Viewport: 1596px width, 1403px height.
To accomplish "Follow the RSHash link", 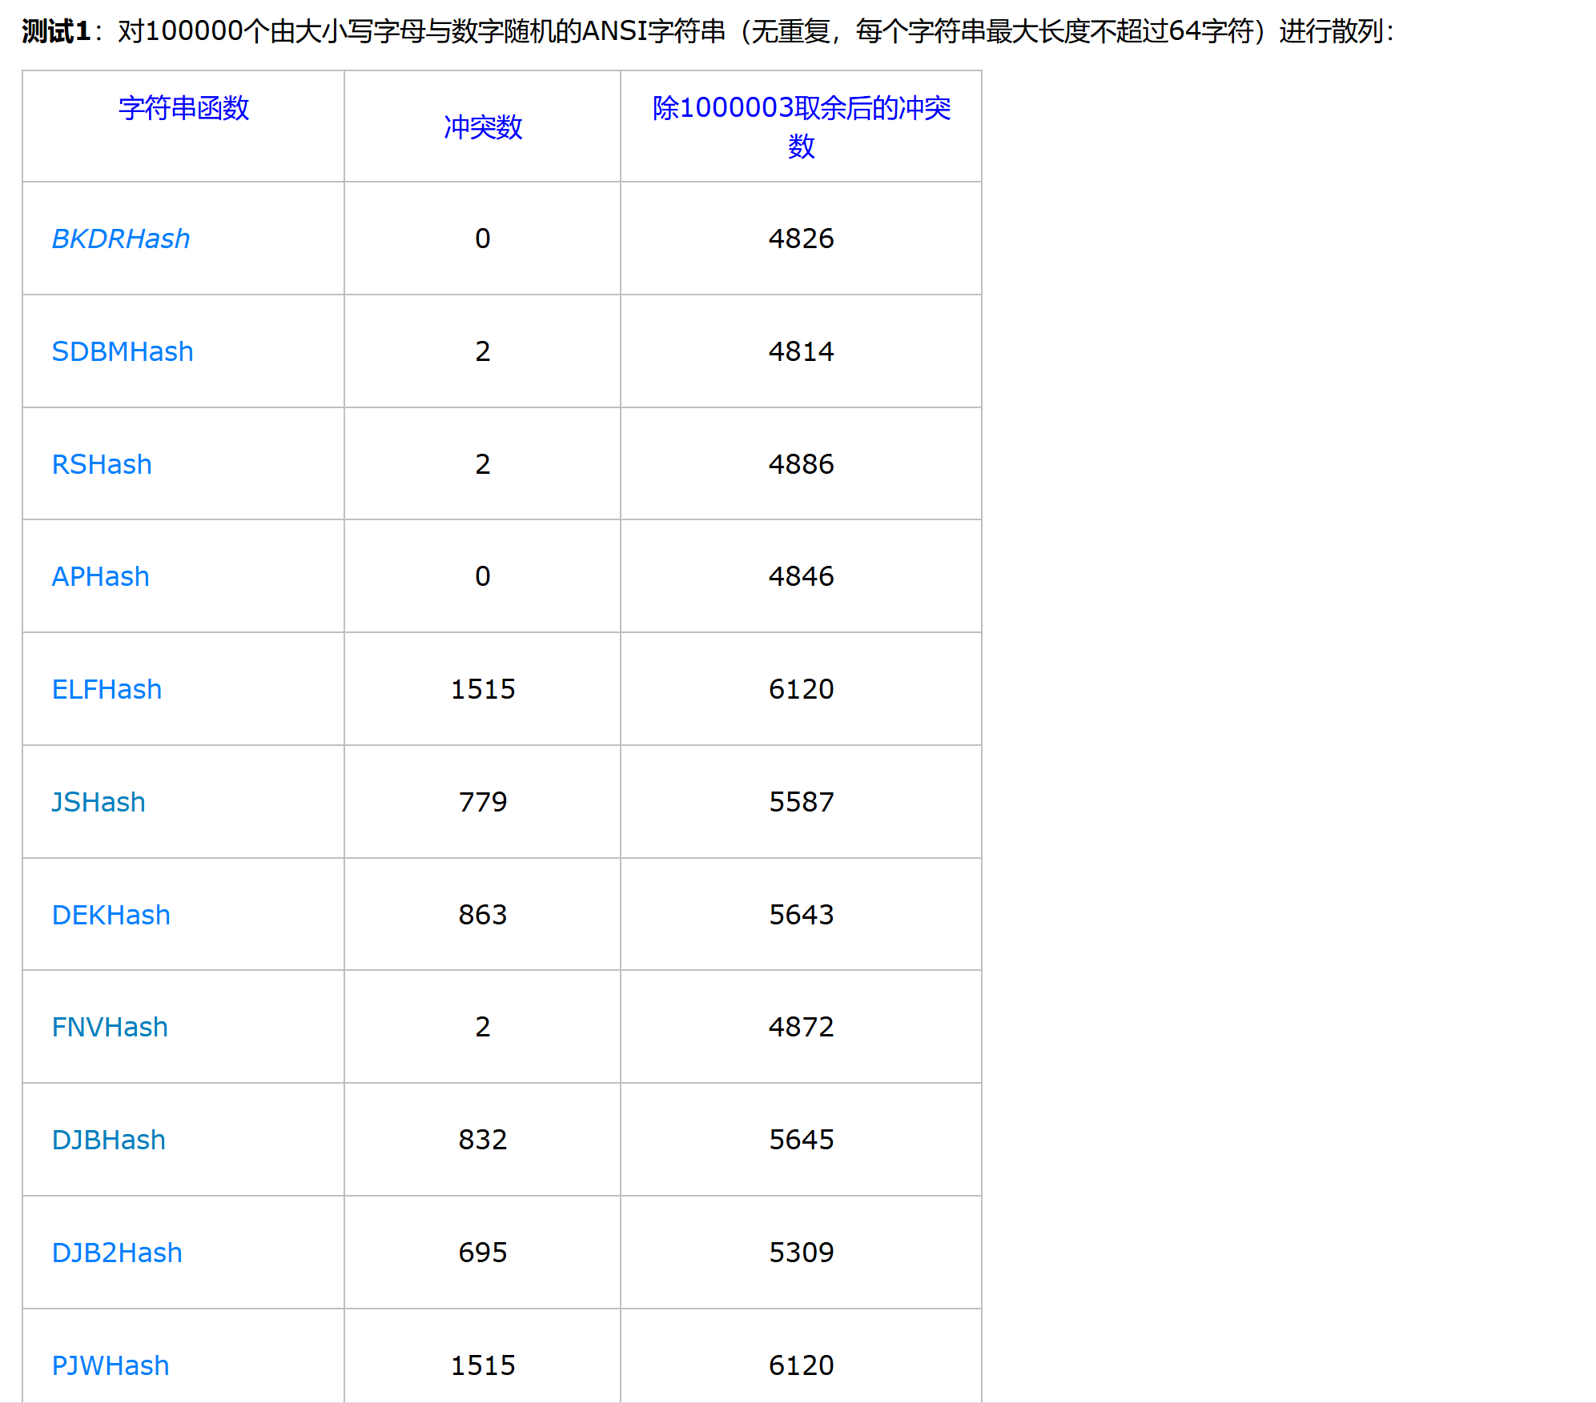I will coord(102,464).
